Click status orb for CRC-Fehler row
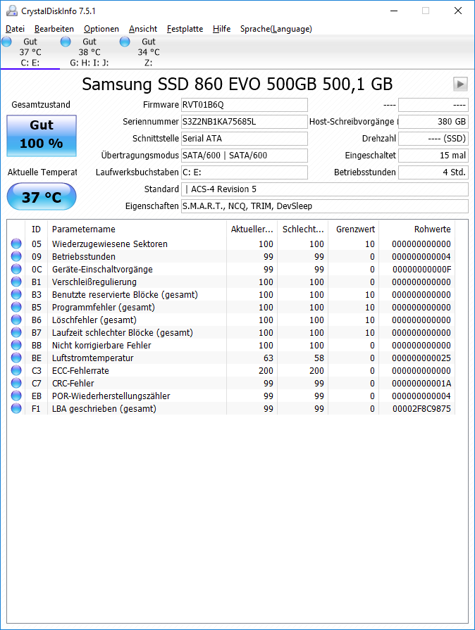The height and width of the screenshot is (630, 475). (16, 383)
